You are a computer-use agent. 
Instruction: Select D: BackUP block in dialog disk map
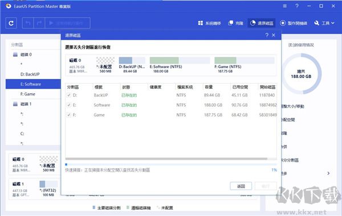[132, 65]
